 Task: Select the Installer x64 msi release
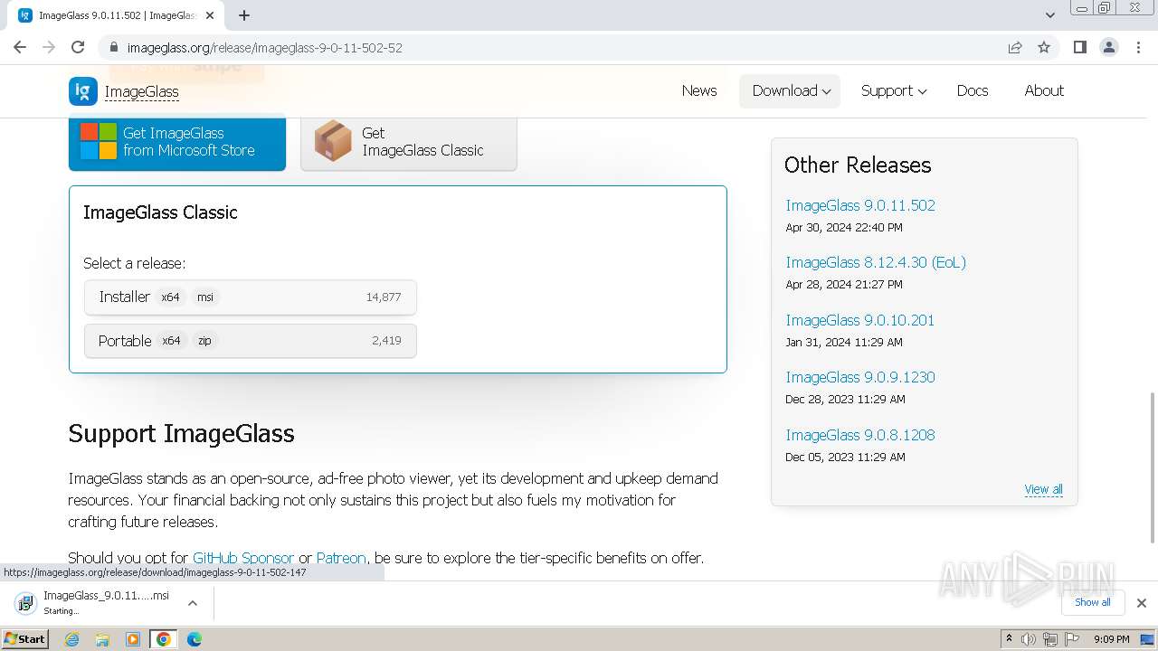(251, 297)
